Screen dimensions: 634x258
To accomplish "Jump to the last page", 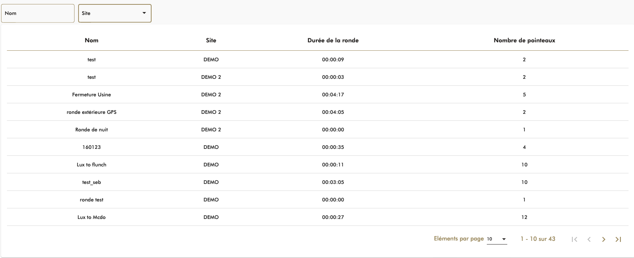I will [x=618, y=239].
